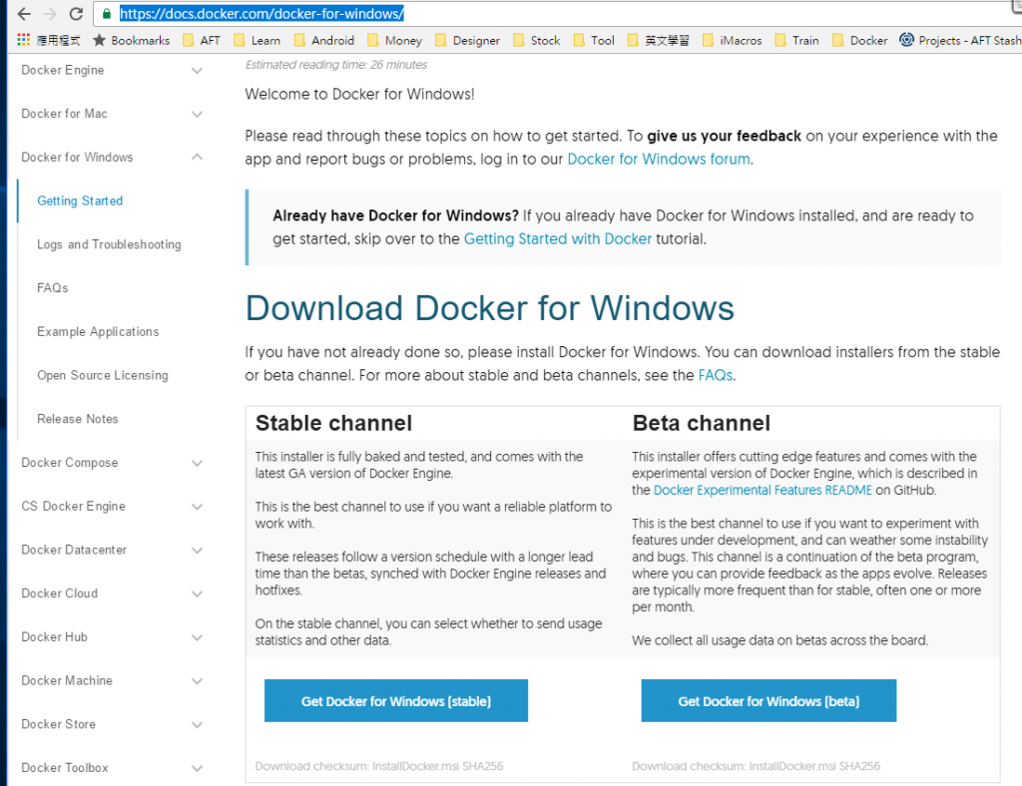
Task: Expand the Docker Compose sidebar section
Action: point(197,463)
